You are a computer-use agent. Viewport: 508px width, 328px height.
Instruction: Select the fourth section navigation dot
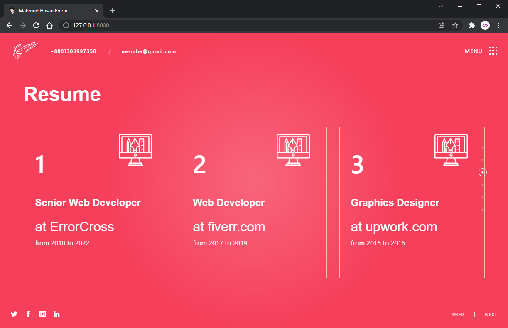(483, 185)
